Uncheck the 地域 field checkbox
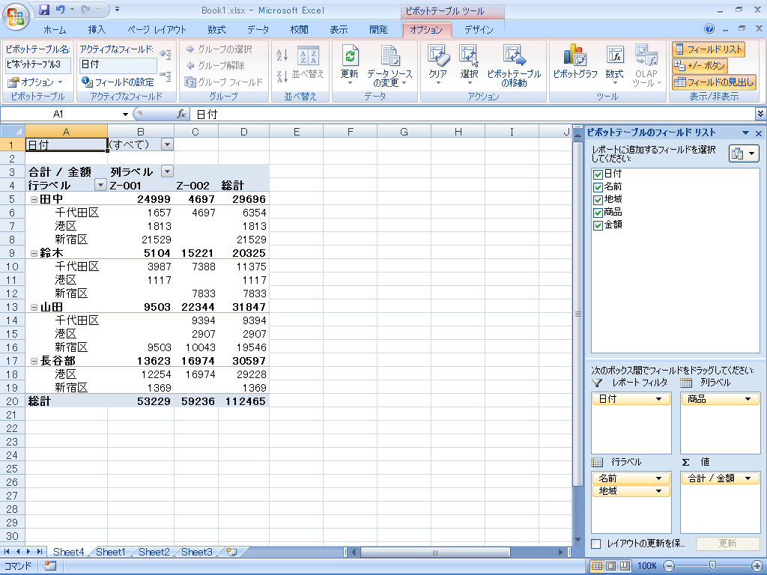Viewport: 767px width, 575px height. (598, 199)
